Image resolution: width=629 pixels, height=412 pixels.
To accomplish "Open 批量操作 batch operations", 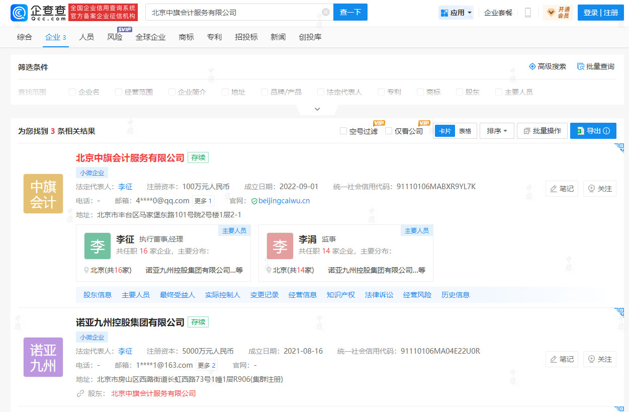I will (x=542, y=130).
